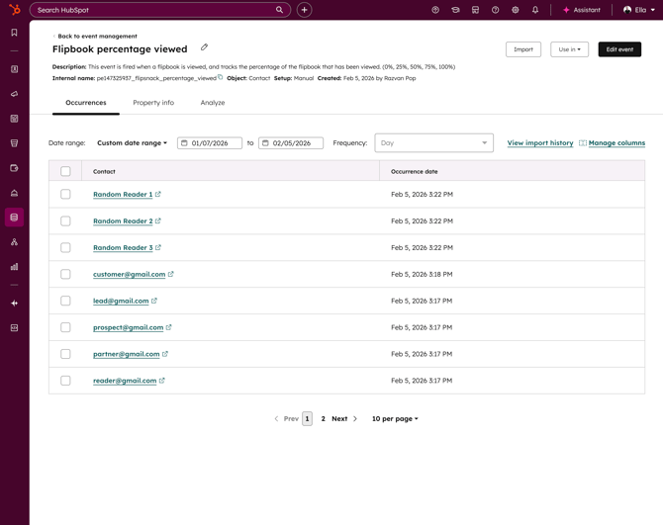Open the 10 per page dropdown
This screenshot has width=663, height=525.
click(395, 419)
